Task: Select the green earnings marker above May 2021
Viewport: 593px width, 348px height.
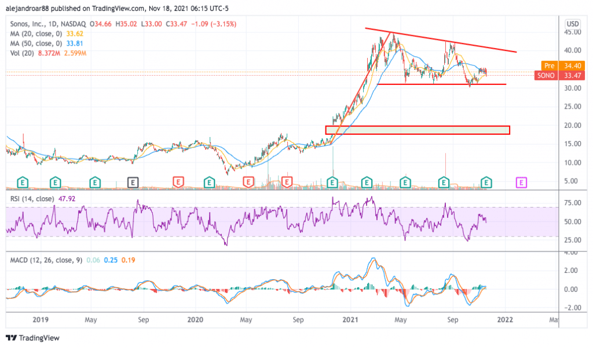Action: (x=405, y=183)
